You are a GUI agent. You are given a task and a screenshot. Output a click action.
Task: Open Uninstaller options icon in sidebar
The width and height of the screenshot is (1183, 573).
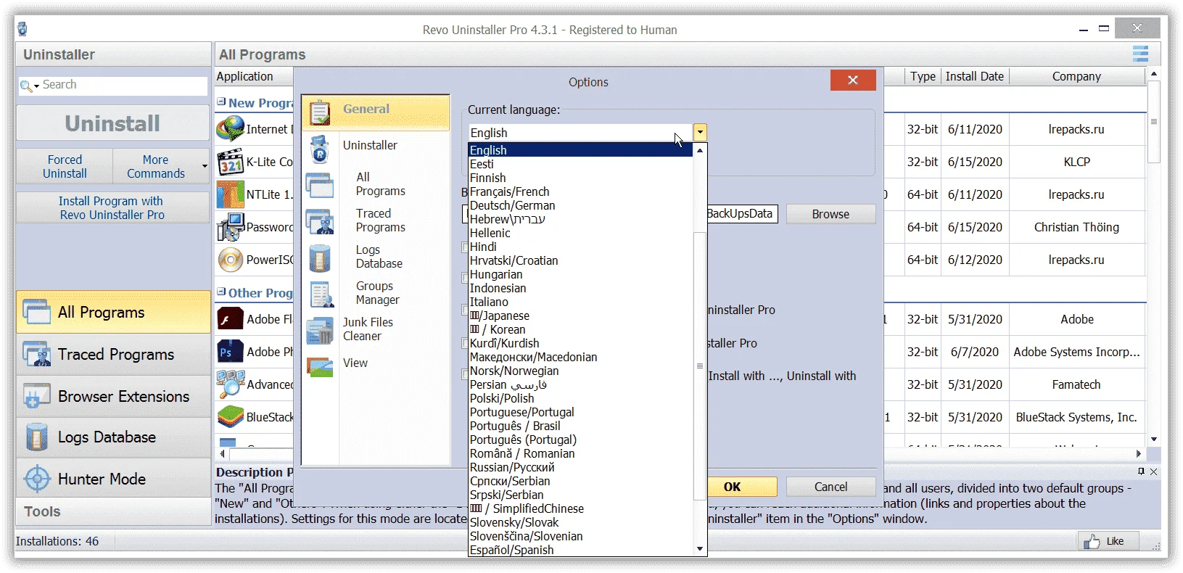pyautogui.click(x=319, y=149)
